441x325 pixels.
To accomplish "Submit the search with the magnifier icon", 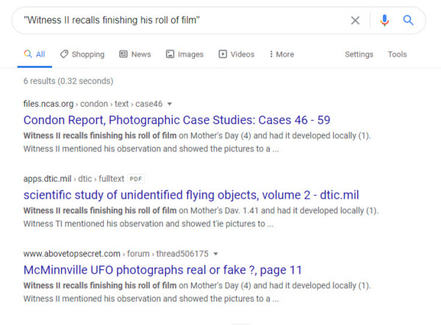I will pos(408,21).
